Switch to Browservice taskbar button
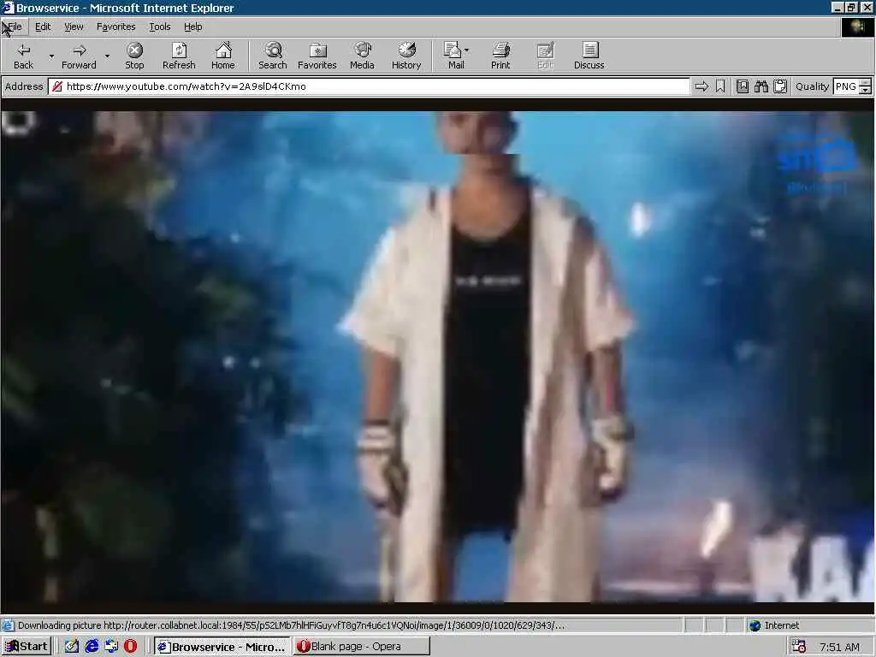Viewport: 876px width, 657px height. (x=222, y=647)
